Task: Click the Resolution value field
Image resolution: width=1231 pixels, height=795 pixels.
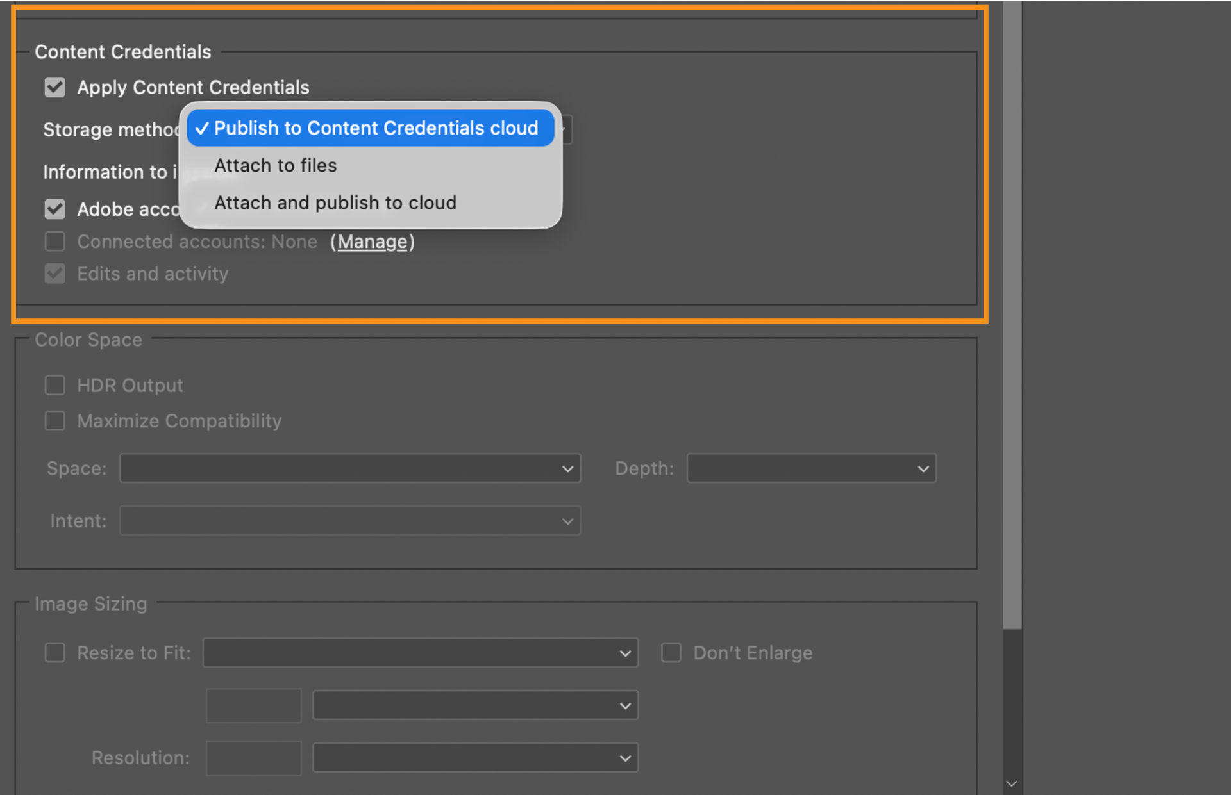Action: [254, 758]
